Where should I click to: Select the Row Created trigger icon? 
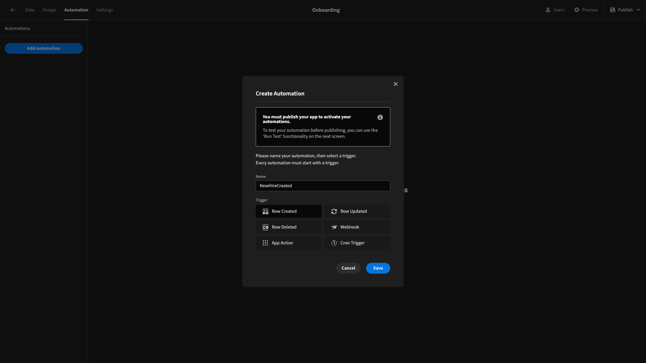pos(265,211)
